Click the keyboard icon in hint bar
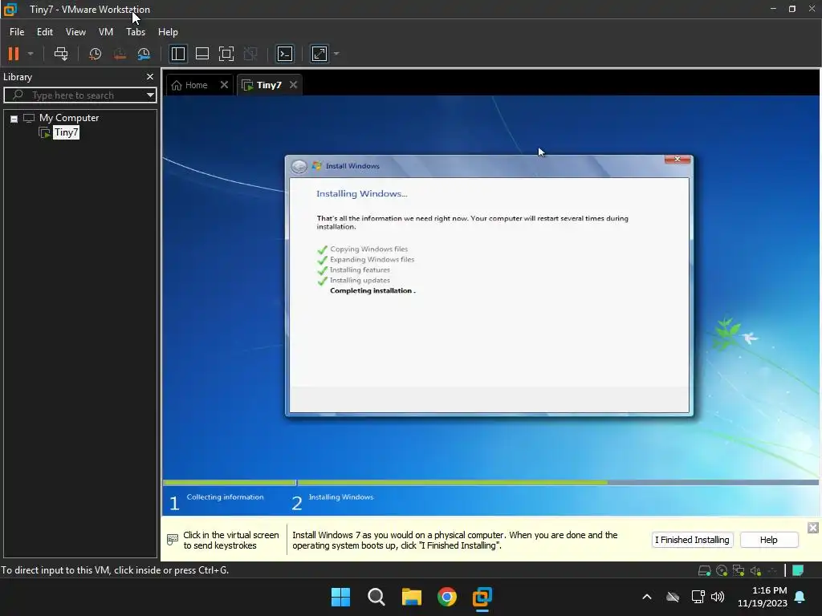Screen dimensions: 822x616 coord(173,540)
